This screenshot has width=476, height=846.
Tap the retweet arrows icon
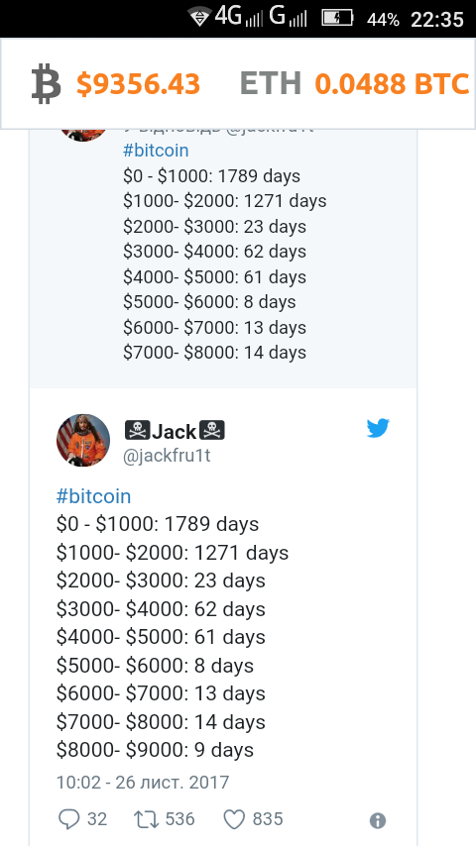(147, 819)
